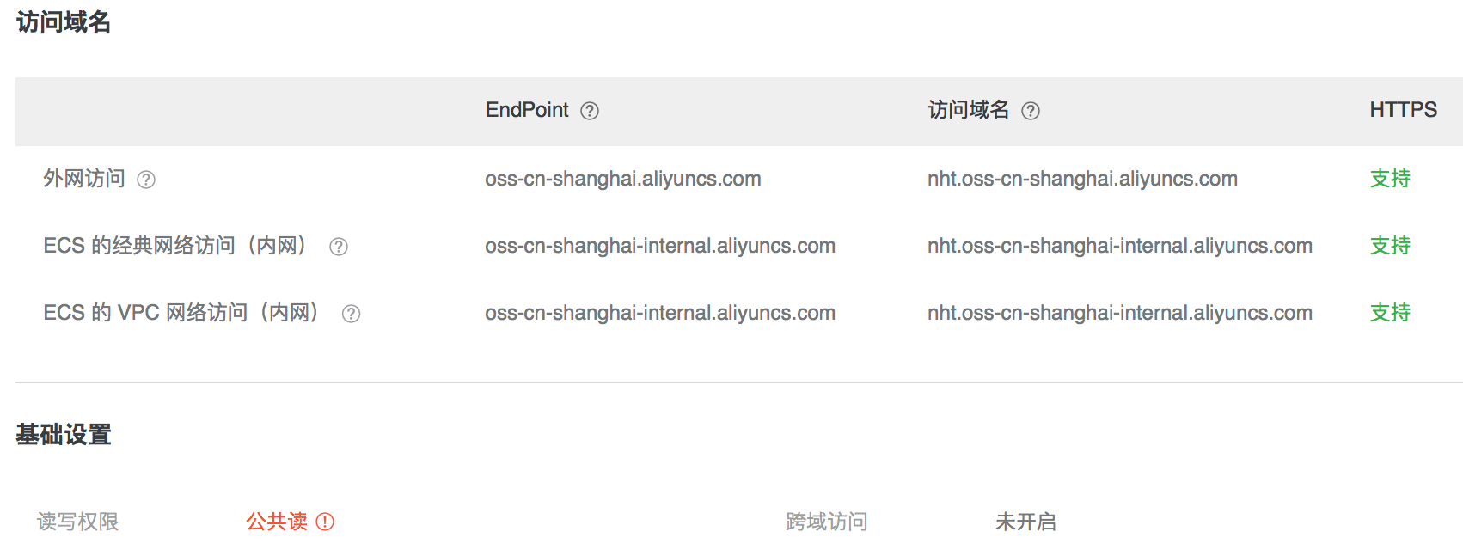Click the 支持 HTTPS status for 外网访问

click(x=1390, y=179)
